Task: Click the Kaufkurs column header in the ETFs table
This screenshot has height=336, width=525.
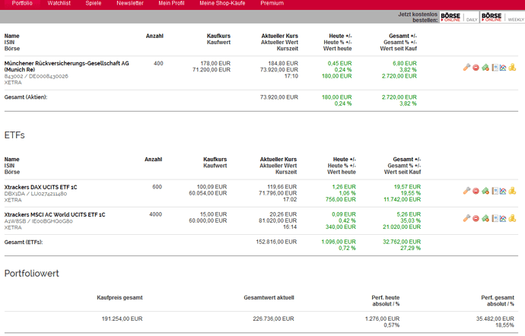Action: pos(215,160)
